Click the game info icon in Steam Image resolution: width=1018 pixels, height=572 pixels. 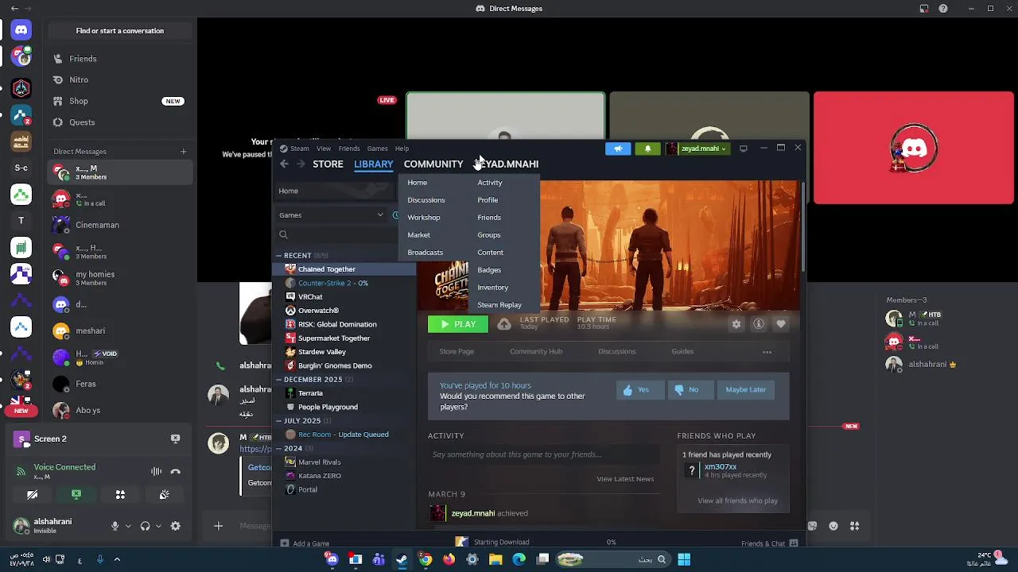[759, 324]
